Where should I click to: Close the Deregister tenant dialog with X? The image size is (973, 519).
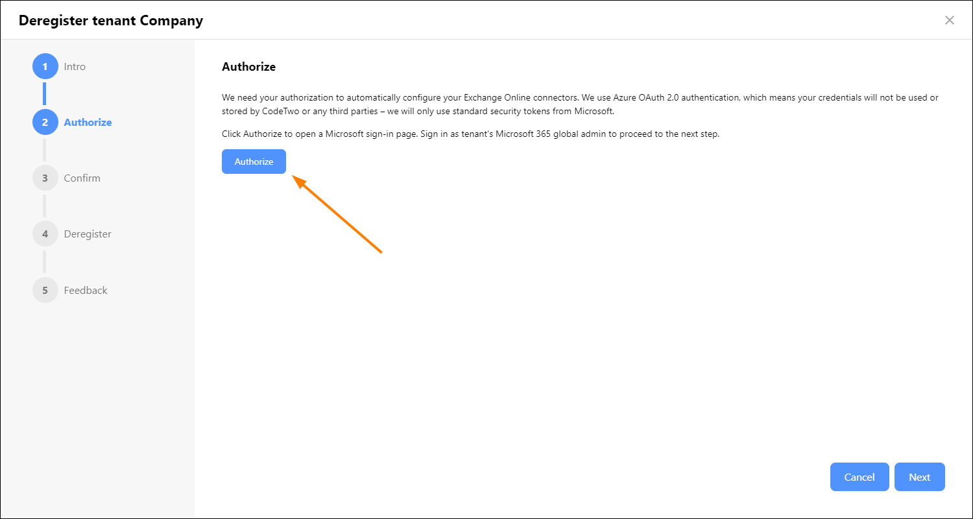(x=950, y=20)
